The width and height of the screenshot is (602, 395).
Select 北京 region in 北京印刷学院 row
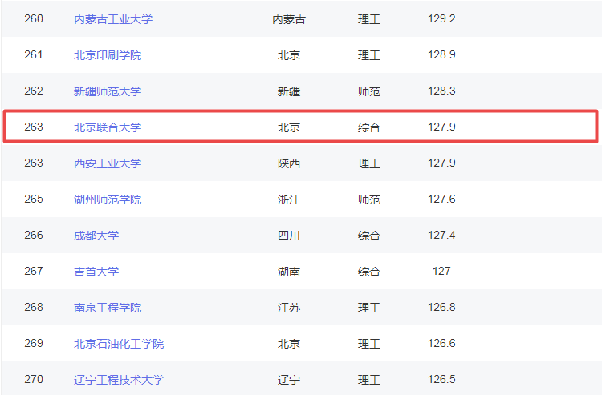289,55
